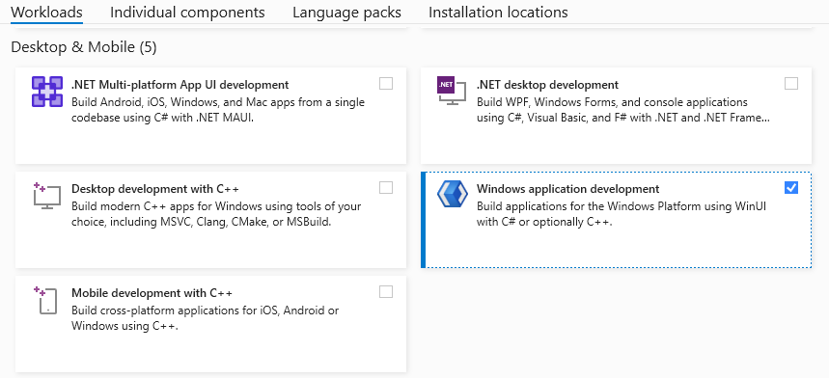Click the Desktop development with C++ icon
The image size is (829, 378).
tap(47, 196)
